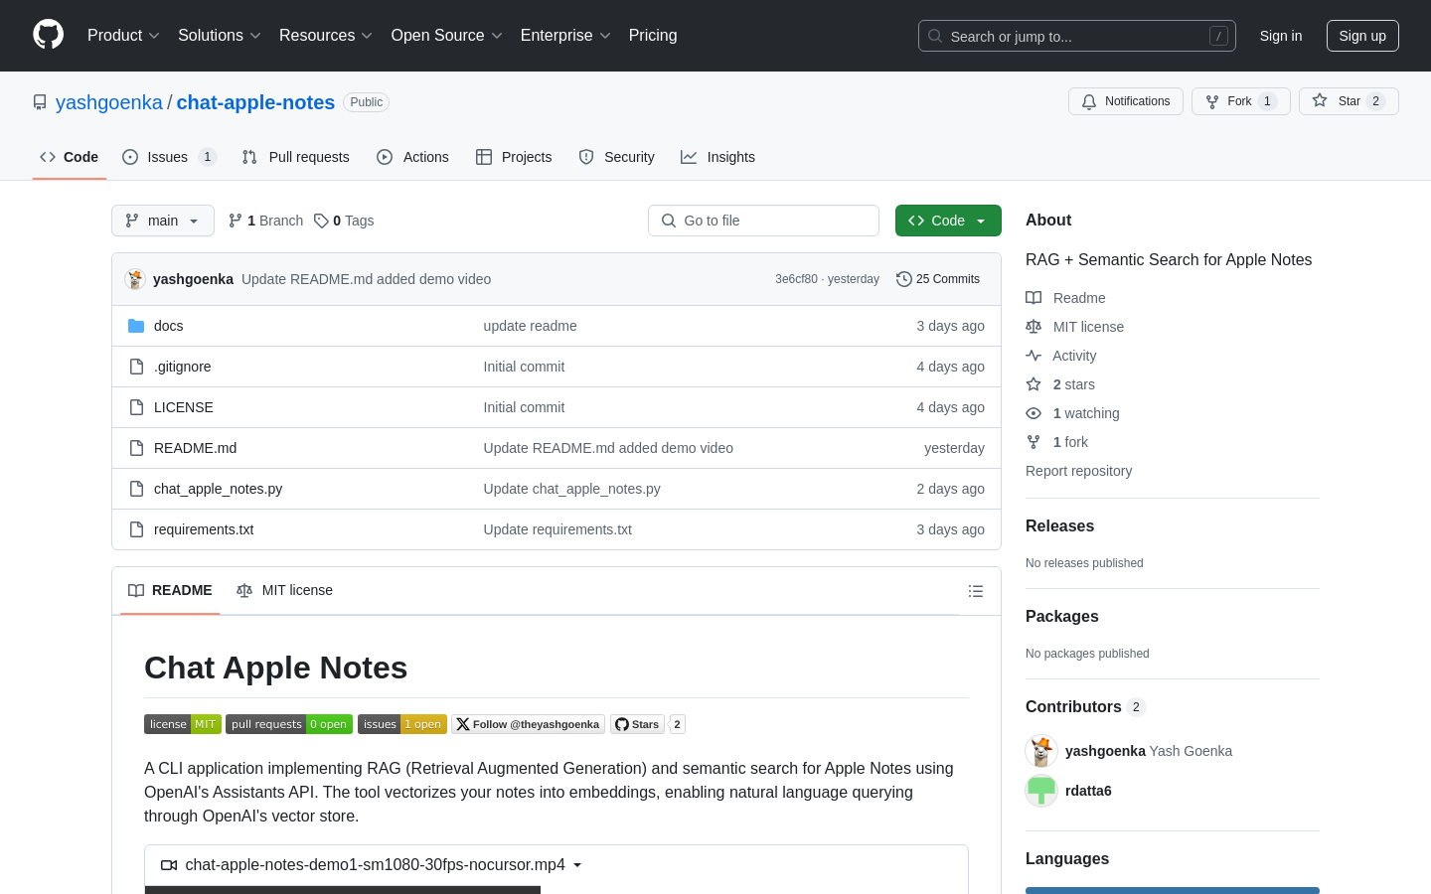Click the tag icon next to Tags

coord(321,221)
